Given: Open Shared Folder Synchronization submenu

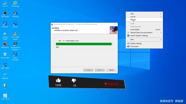Looking at the screenshot, I should click(x=144, y=33).
